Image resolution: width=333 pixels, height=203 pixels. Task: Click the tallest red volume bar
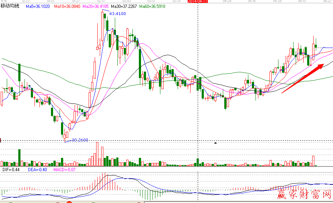coord(97,154)
